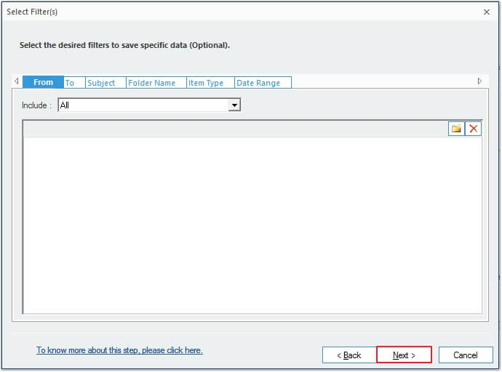The image size is (502, 372).
Task: Expand the Include dropdown arrow
Action: [234, 105]
